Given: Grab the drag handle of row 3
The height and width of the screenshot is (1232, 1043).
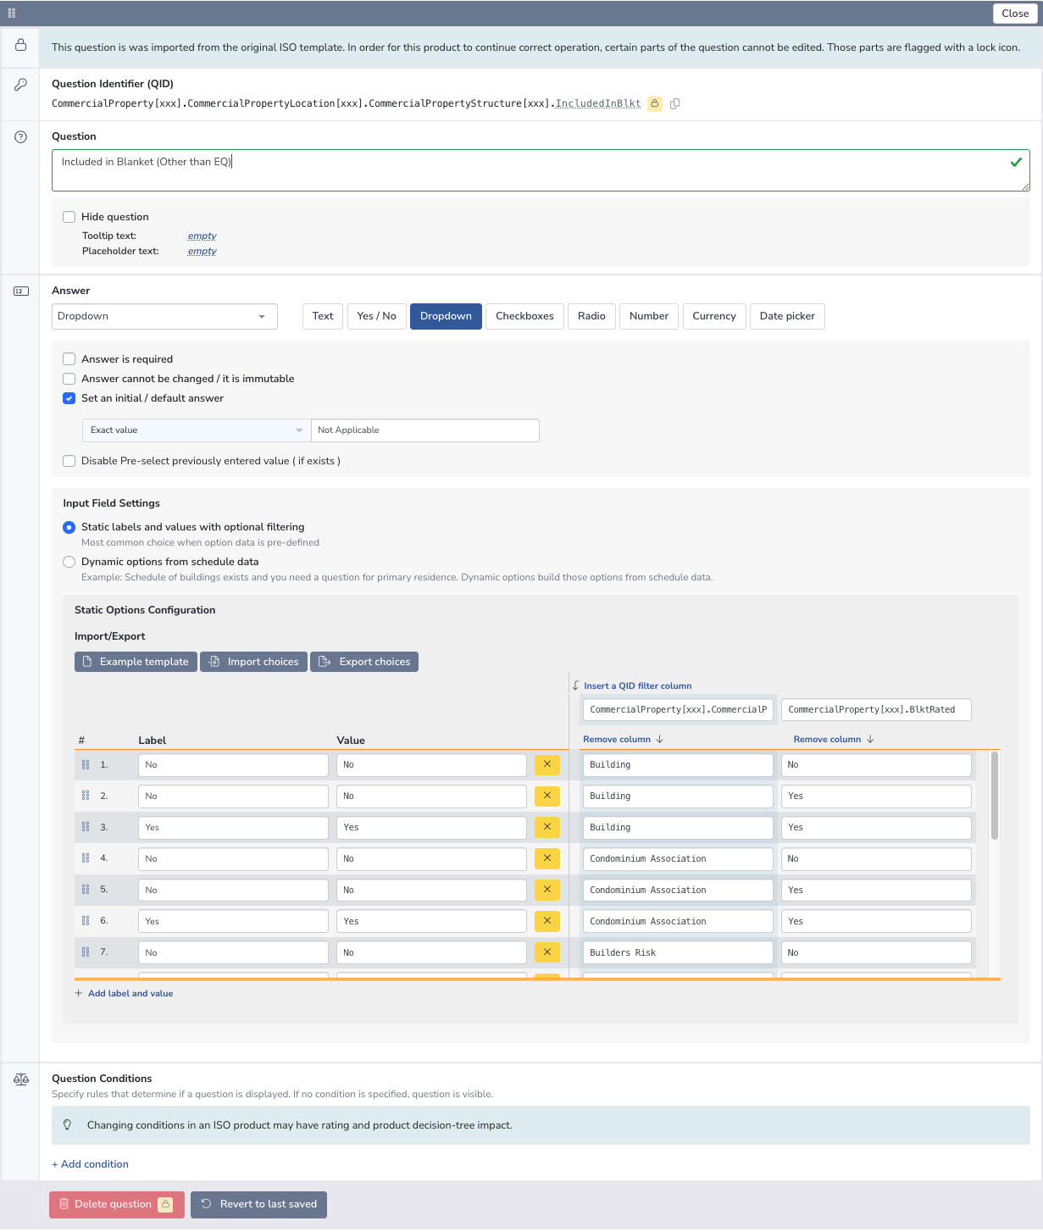Looking at the screenshot, I should (x=86, y=827).
